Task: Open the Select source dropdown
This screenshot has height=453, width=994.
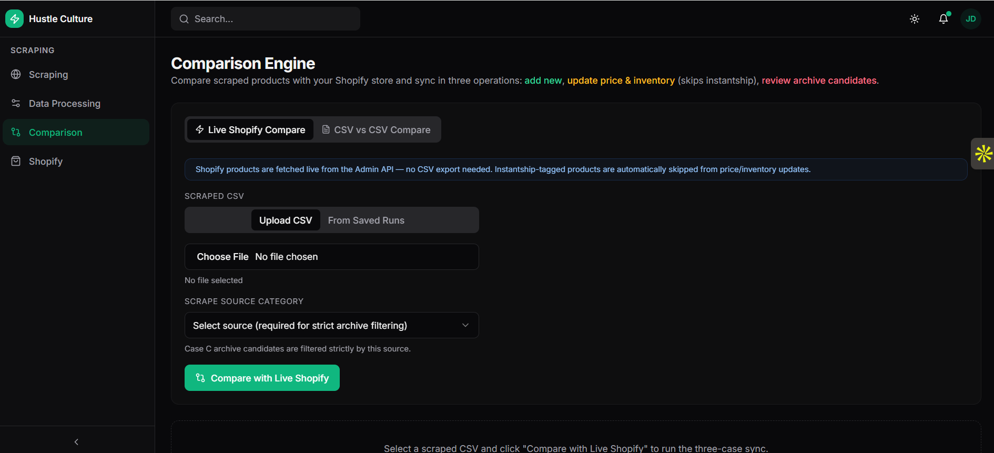Action: point(332,325)
